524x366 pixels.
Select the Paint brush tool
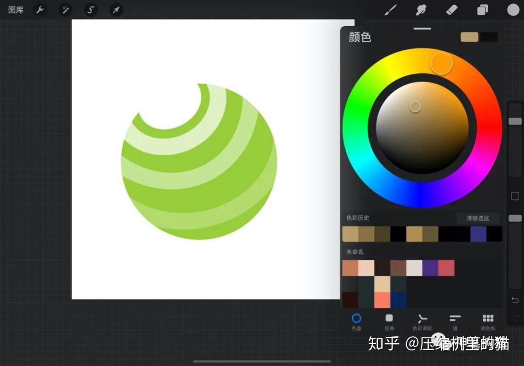point(391,10)
